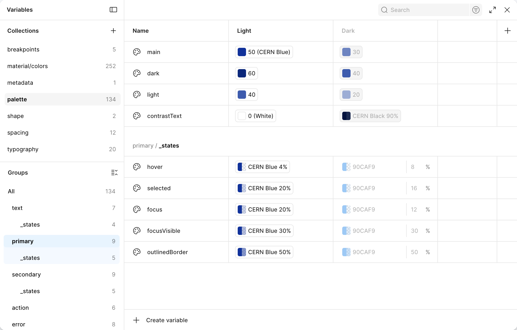Add a new collection with plus icon

pos(113,31)
